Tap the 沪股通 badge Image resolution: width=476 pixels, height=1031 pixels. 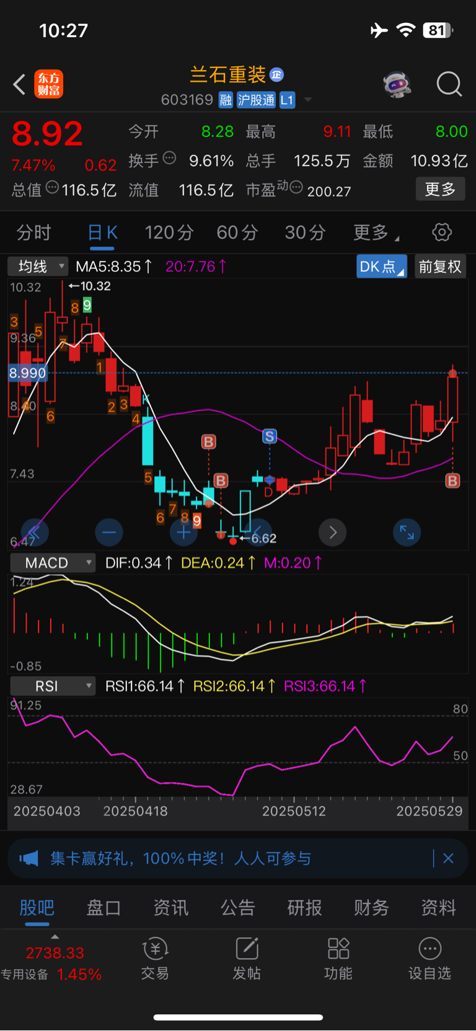point(257,100)
